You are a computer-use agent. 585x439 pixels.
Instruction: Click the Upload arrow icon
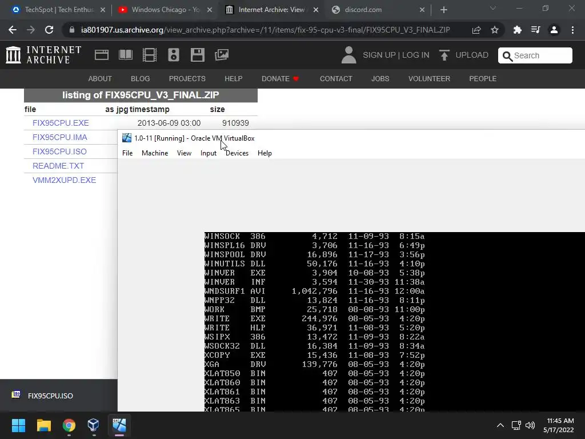pyautogui.click(x=444, y=55)
